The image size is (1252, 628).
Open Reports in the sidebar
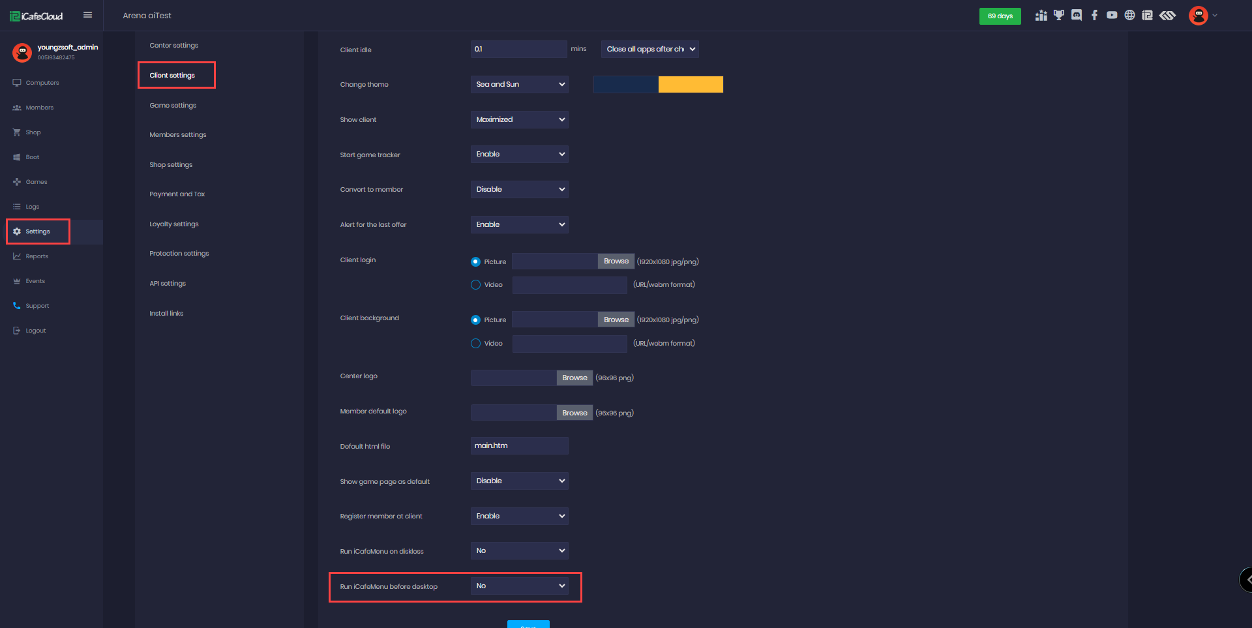pyautogui.click(x=37, y=256)
